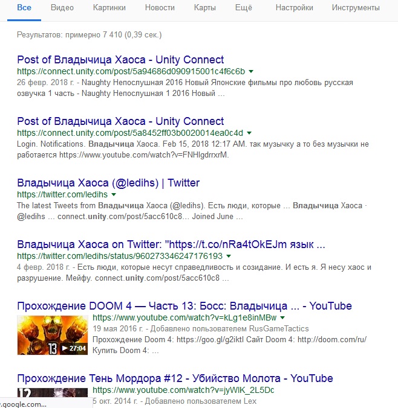Open Владычица Хаоса (@ledihs) Twitter result
The width and height of the screenshot is (398, 408).
coord(108,183)
